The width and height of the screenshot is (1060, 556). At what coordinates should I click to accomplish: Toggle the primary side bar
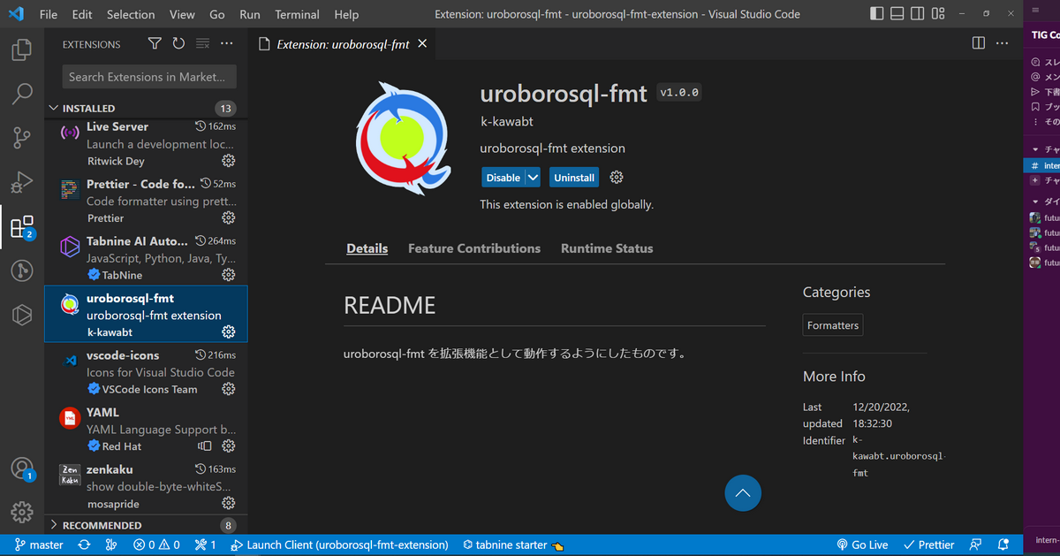click(x=876, y=14)
